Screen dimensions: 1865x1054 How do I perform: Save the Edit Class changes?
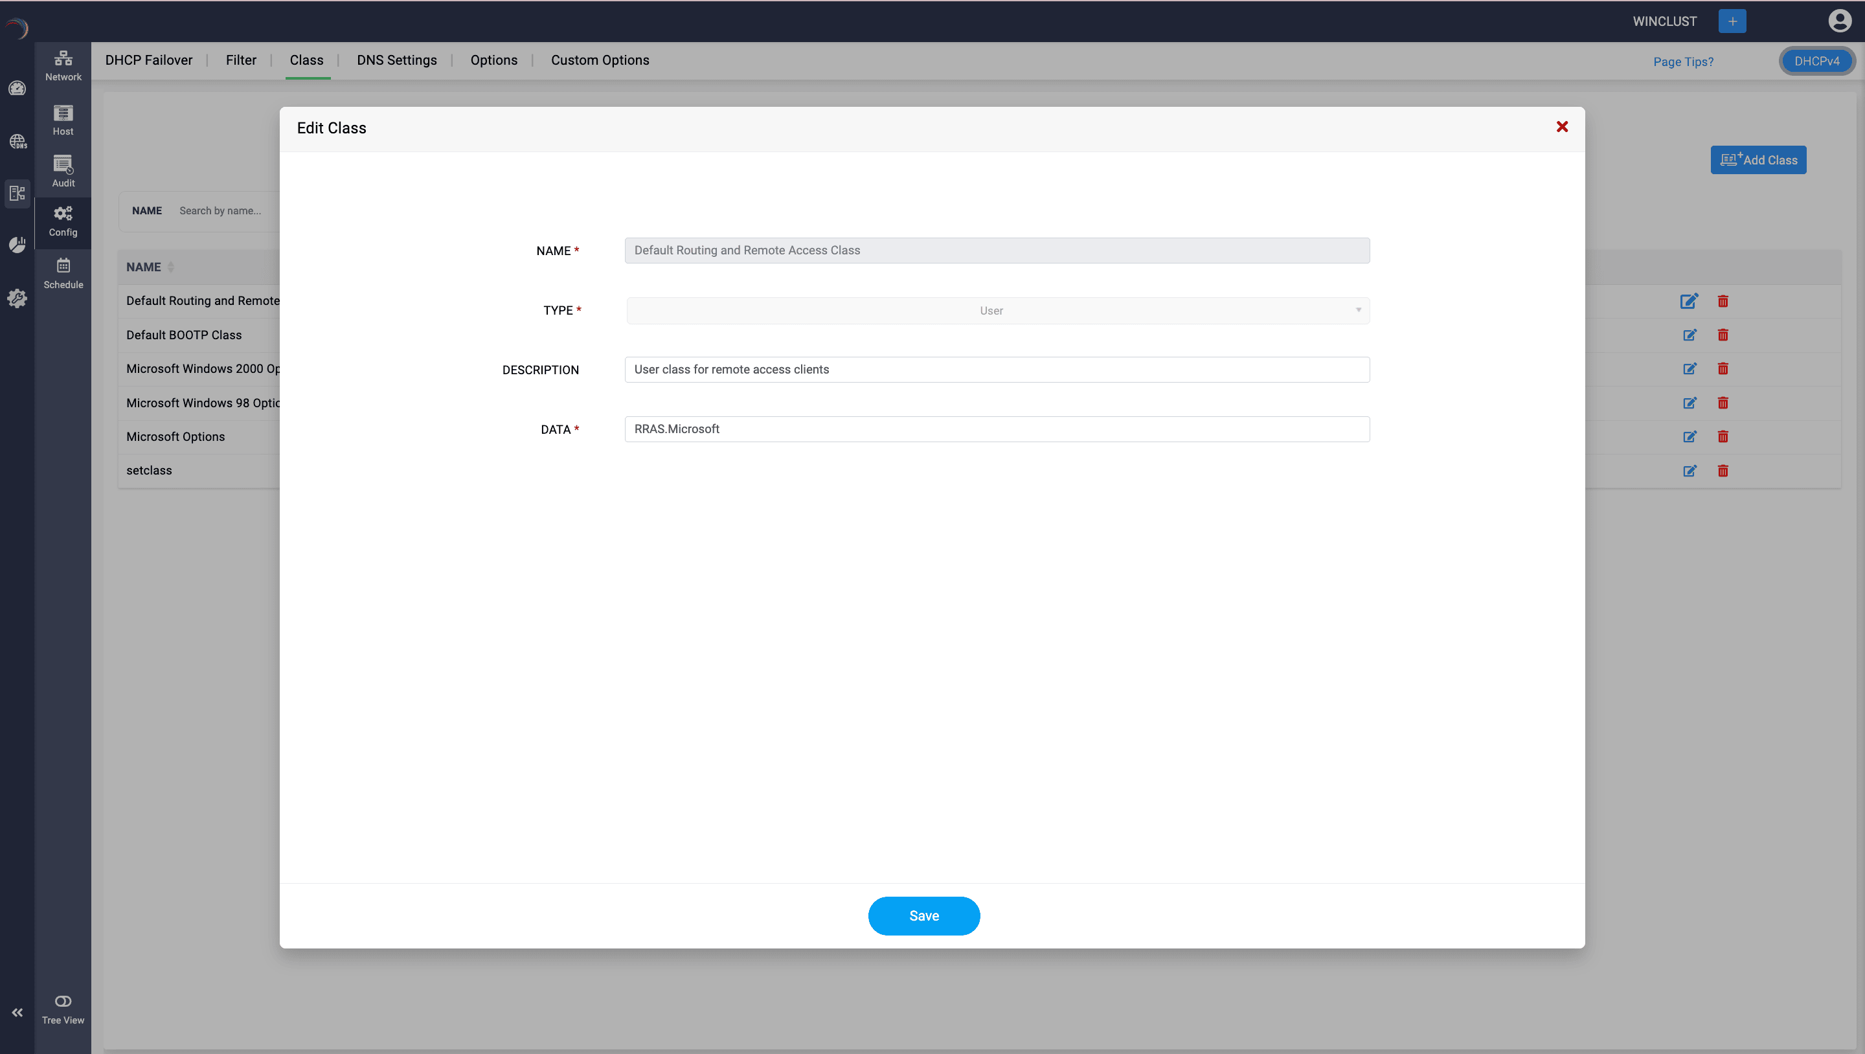click(924, 915)
